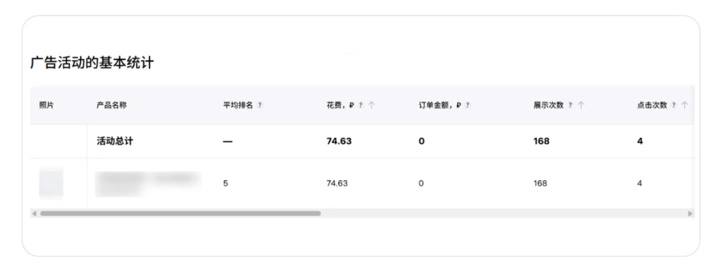The width and height of the screenshot is (722, 273).
Task: Click the help icon next to 平均排名
Action: tap(260, 105)
